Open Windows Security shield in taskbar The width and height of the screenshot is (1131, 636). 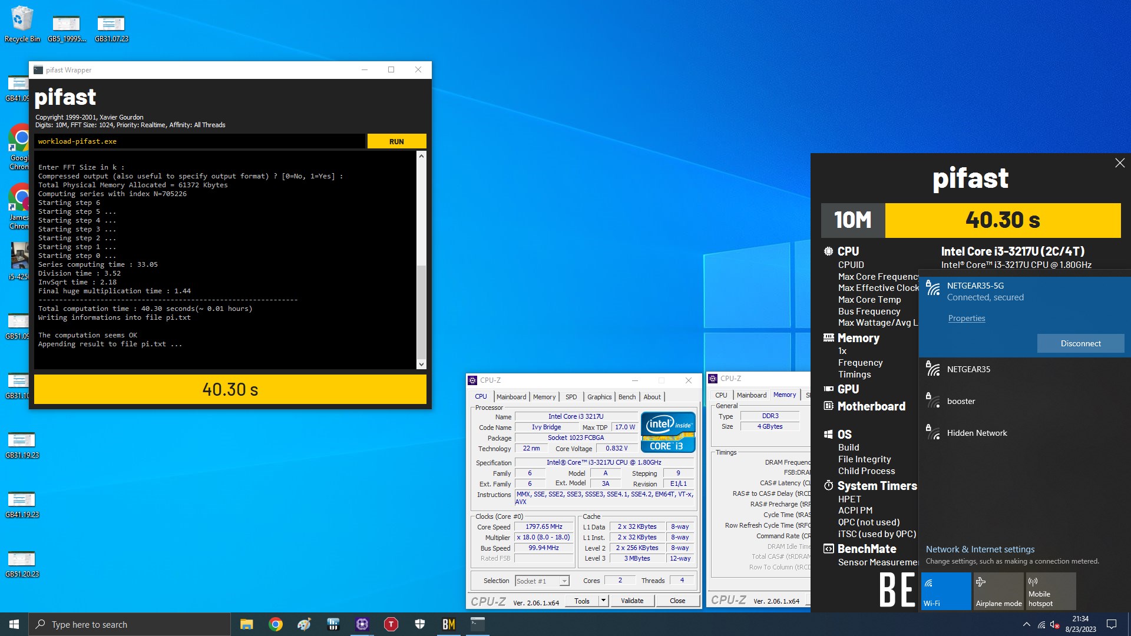point(419,624)
